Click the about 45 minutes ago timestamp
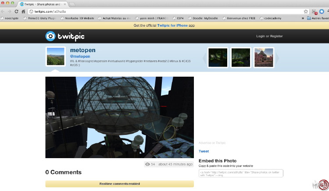This screenshot has width=329, height=191. 175,164
